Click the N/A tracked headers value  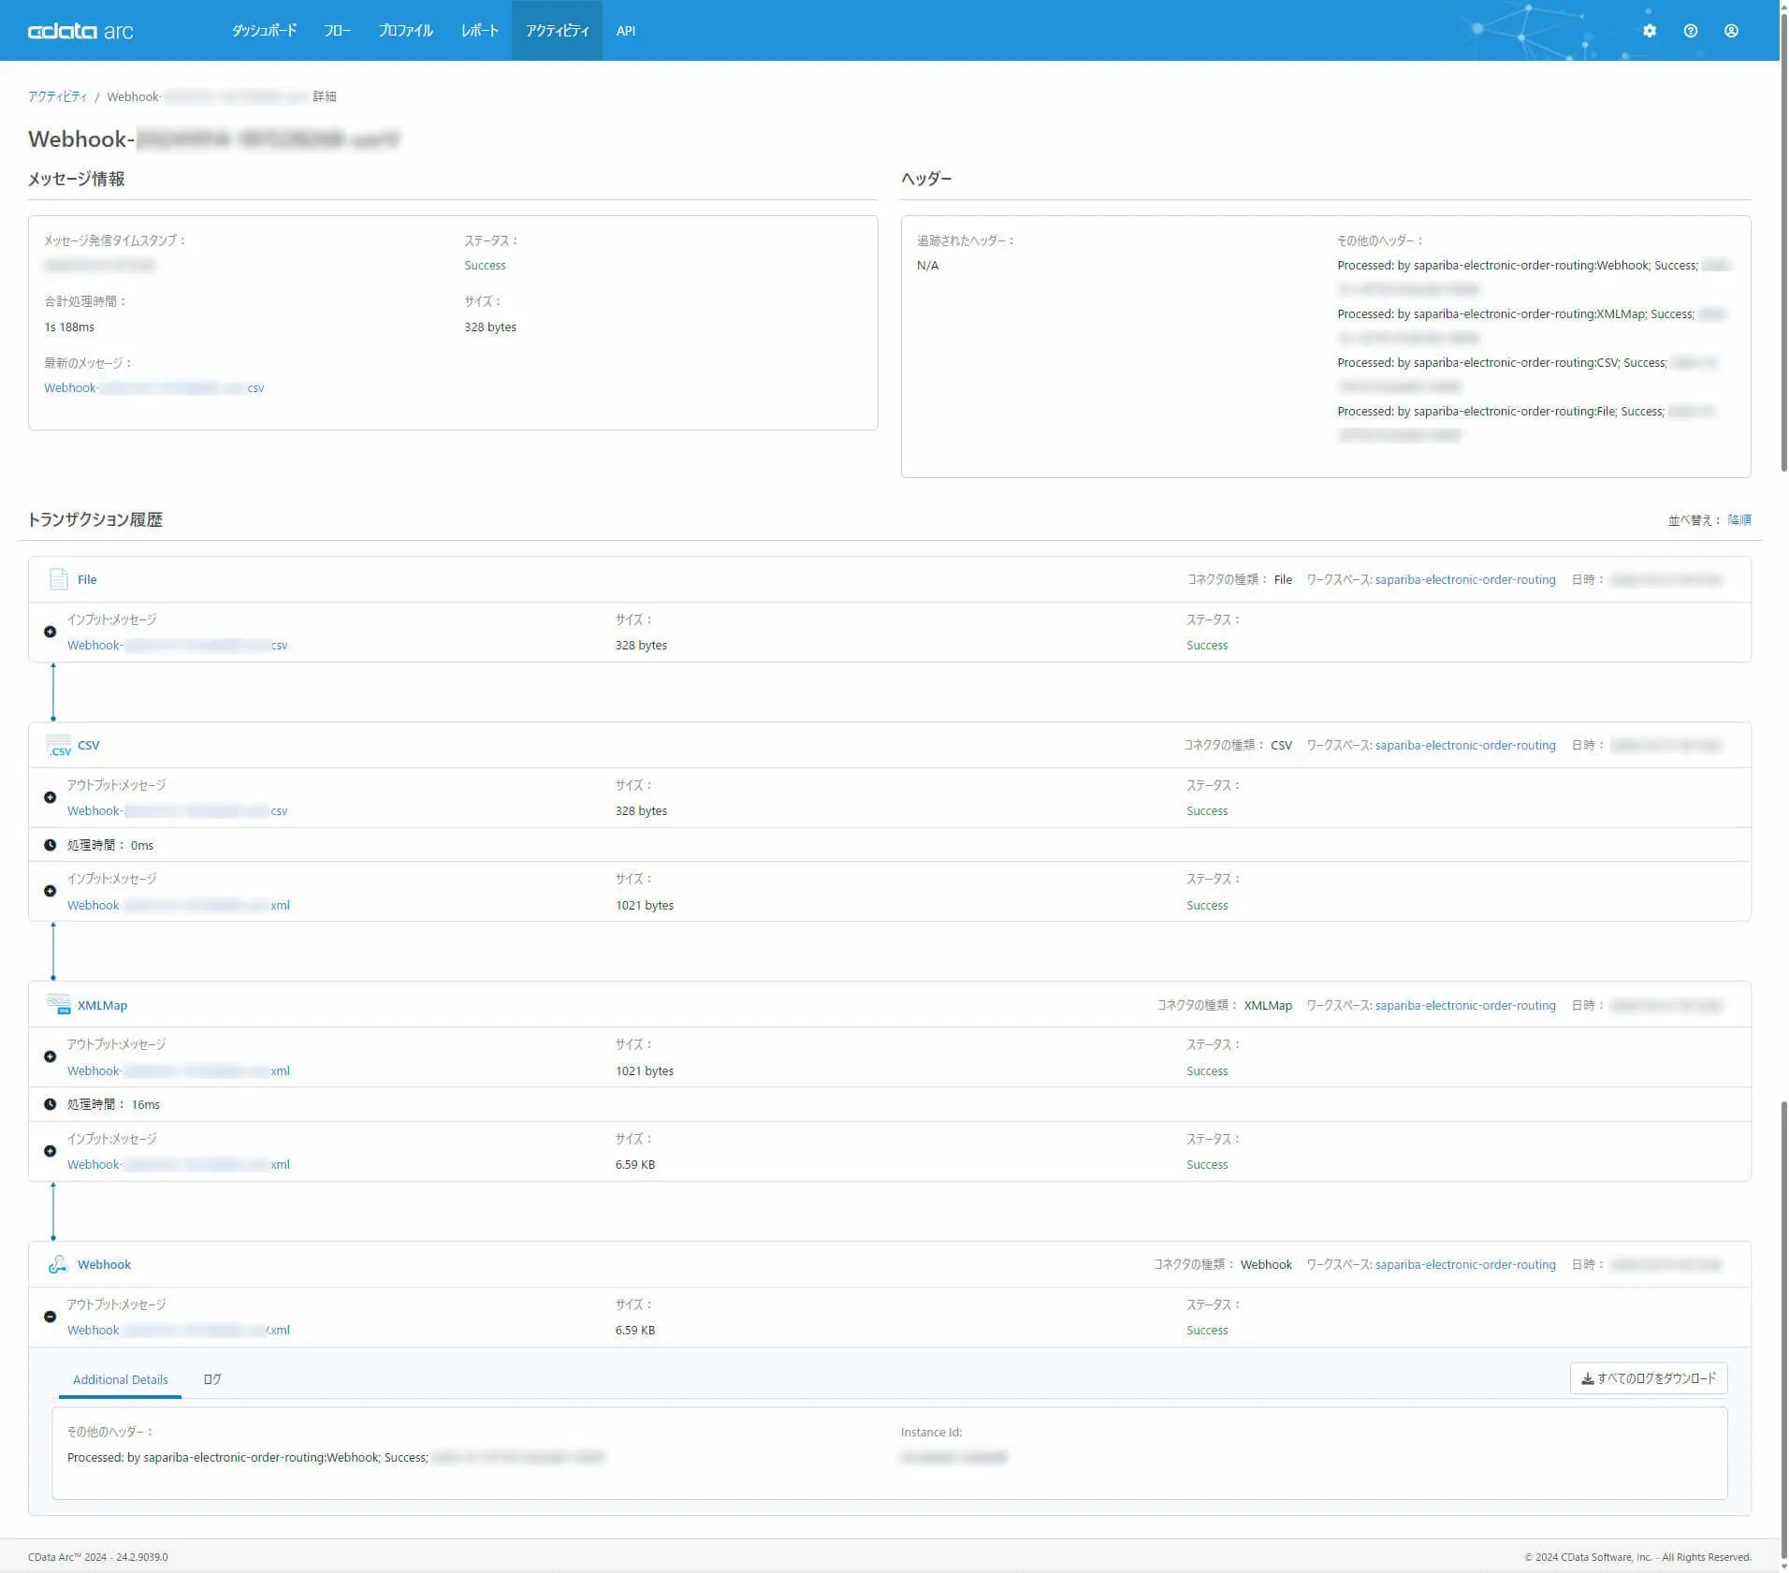click(x=927, y=265)
